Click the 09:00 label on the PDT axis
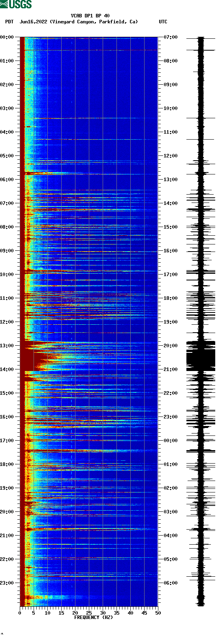The width and height of the screenshot is (218, 638). pyautogui.click(x=7, y=251)
